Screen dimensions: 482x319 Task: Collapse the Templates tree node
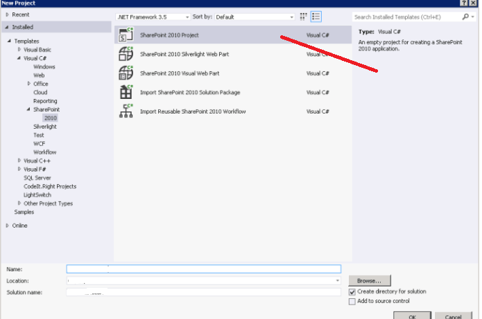click(9, 41)
